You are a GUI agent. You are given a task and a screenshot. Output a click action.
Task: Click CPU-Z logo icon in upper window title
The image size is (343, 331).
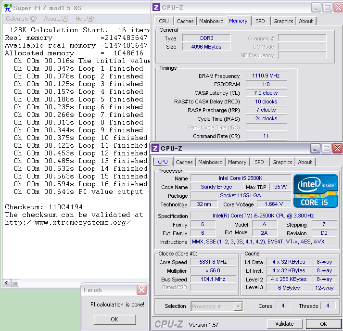156,7
